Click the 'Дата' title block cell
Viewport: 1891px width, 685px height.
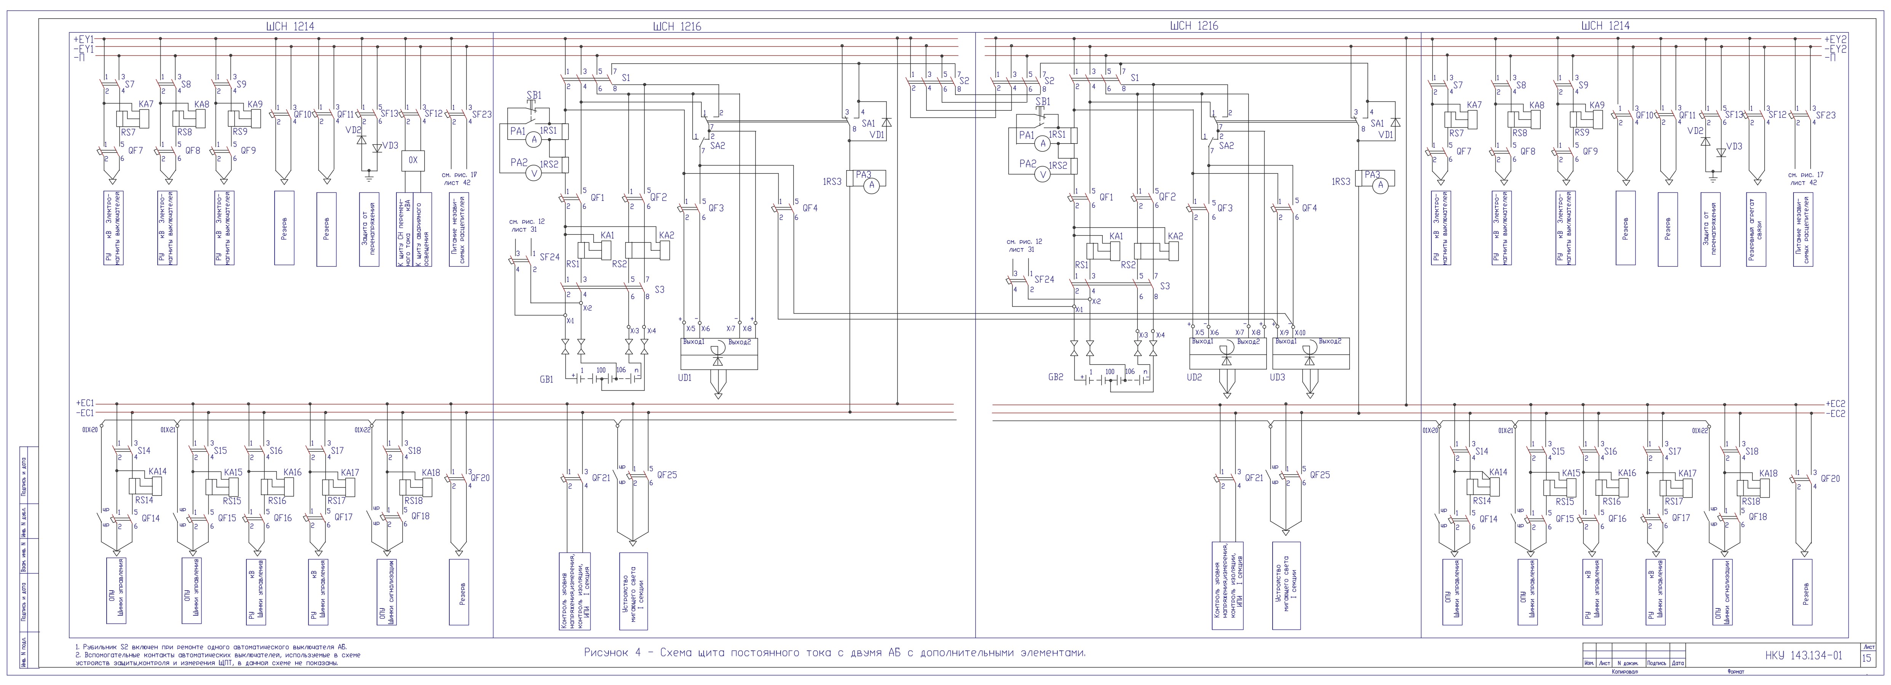coord(1678,663)
